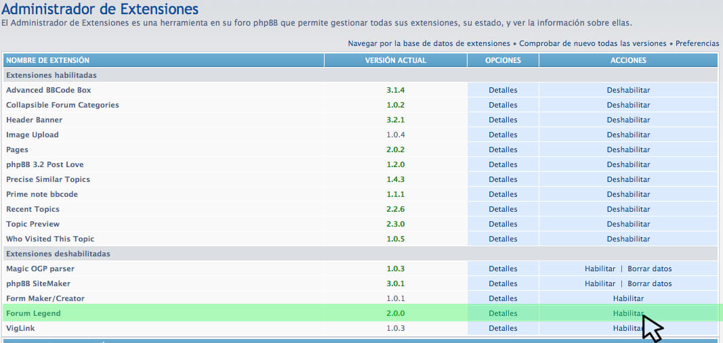Enable the Magic OGP parser extension
Screen dimensions: 723x343
600,269
